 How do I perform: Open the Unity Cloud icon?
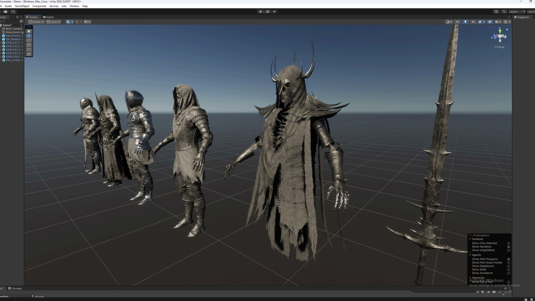(5, 12)
